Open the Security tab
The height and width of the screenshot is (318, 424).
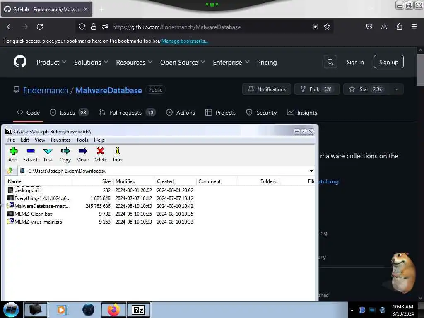pos(261,113)
